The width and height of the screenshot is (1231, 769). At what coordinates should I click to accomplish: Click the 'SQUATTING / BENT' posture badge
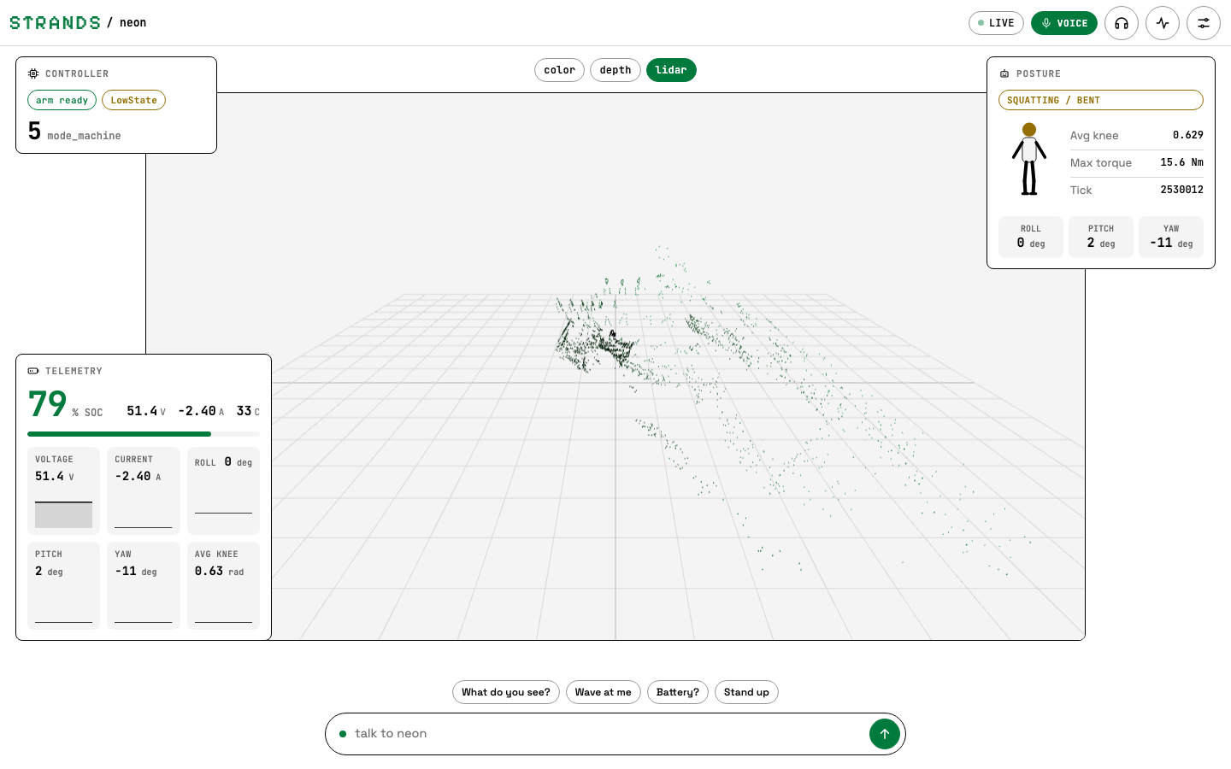[x=1101, y=100]
